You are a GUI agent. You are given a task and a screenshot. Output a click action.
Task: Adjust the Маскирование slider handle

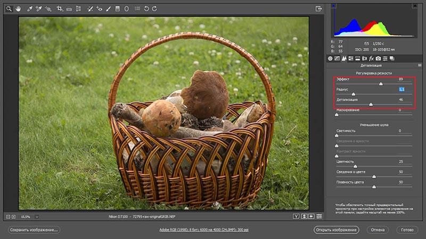click(x=337, y=115)
